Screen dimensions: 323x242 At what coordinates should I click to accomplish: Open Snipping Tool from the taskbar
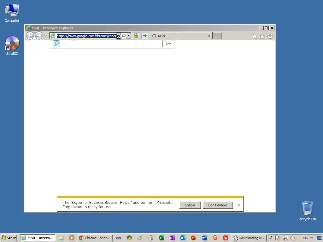point(151,238)
